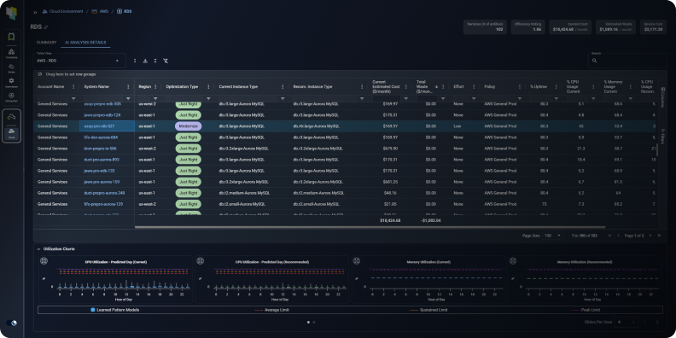
Task: Click the Account Name filter input field
Action: (x=52, y=99)
